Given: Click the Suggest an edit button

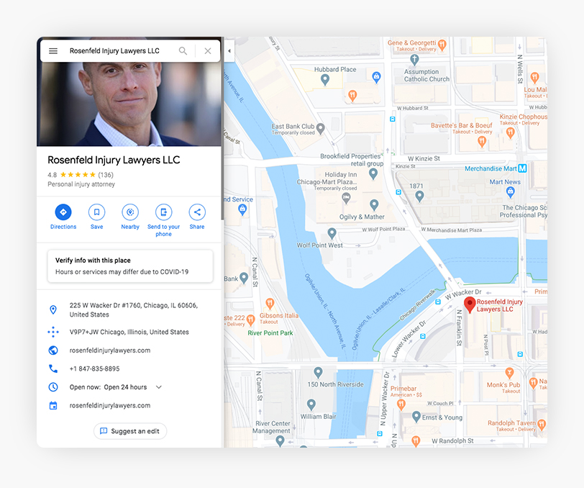Looking at the screenshot, I should pyautogui.click(x=130, y=431).
